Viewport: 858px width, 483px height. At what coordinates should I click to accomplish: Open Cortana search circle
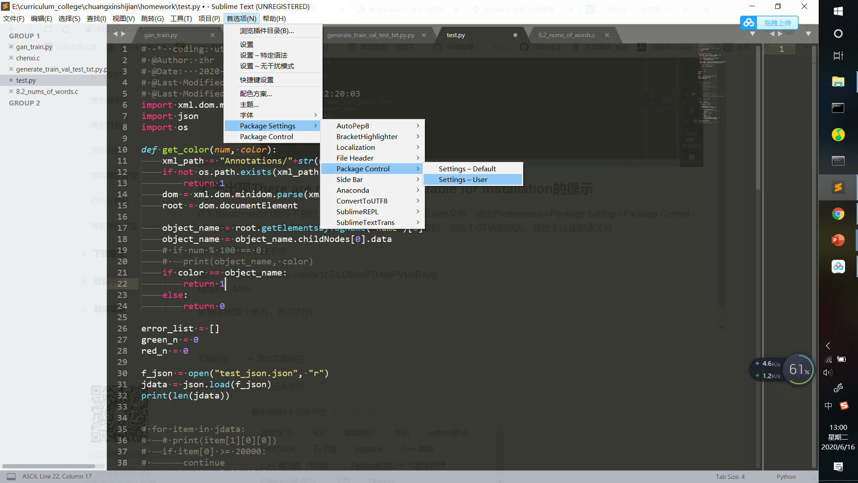click(838, 34)
